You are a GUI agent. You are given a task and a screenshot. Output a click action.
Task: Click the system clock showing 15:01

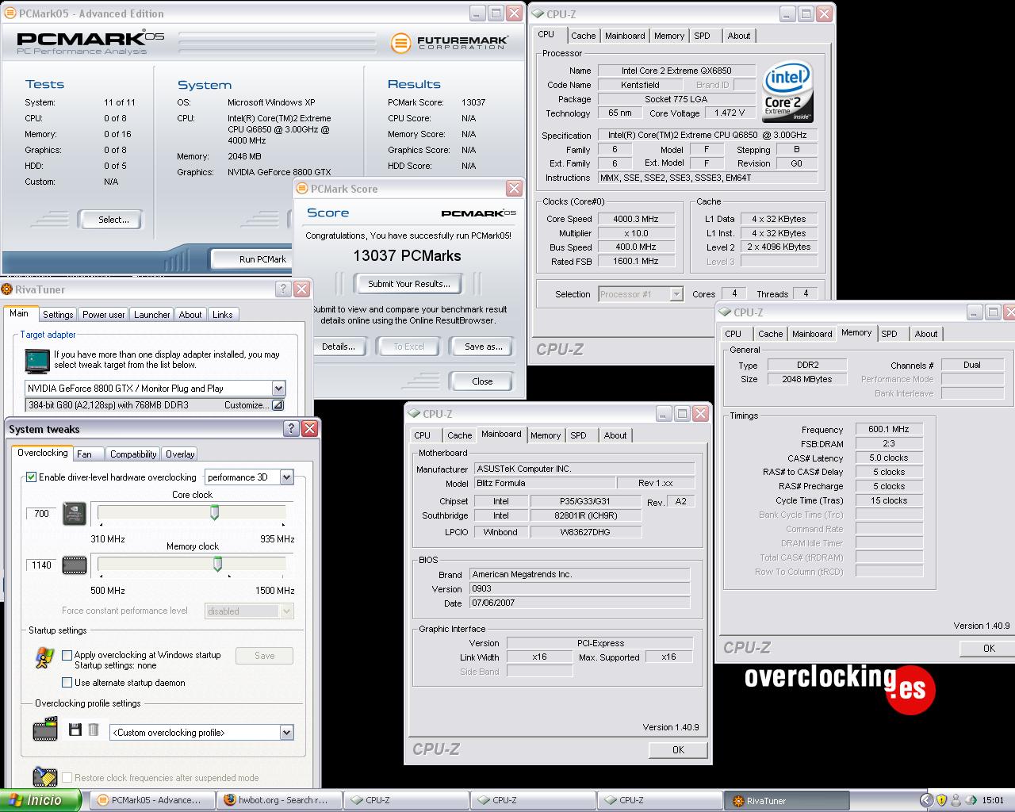click(x=993, y=800)
